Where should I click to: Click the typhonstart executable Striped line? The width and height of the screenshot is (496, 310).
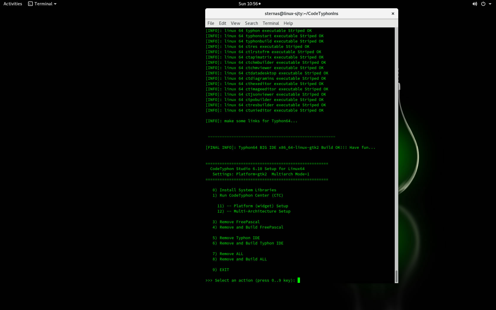pos(265,36)
